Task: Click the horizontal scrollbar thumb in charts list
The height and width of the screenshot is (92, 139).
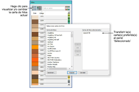Action: click(x=58, y=69)
